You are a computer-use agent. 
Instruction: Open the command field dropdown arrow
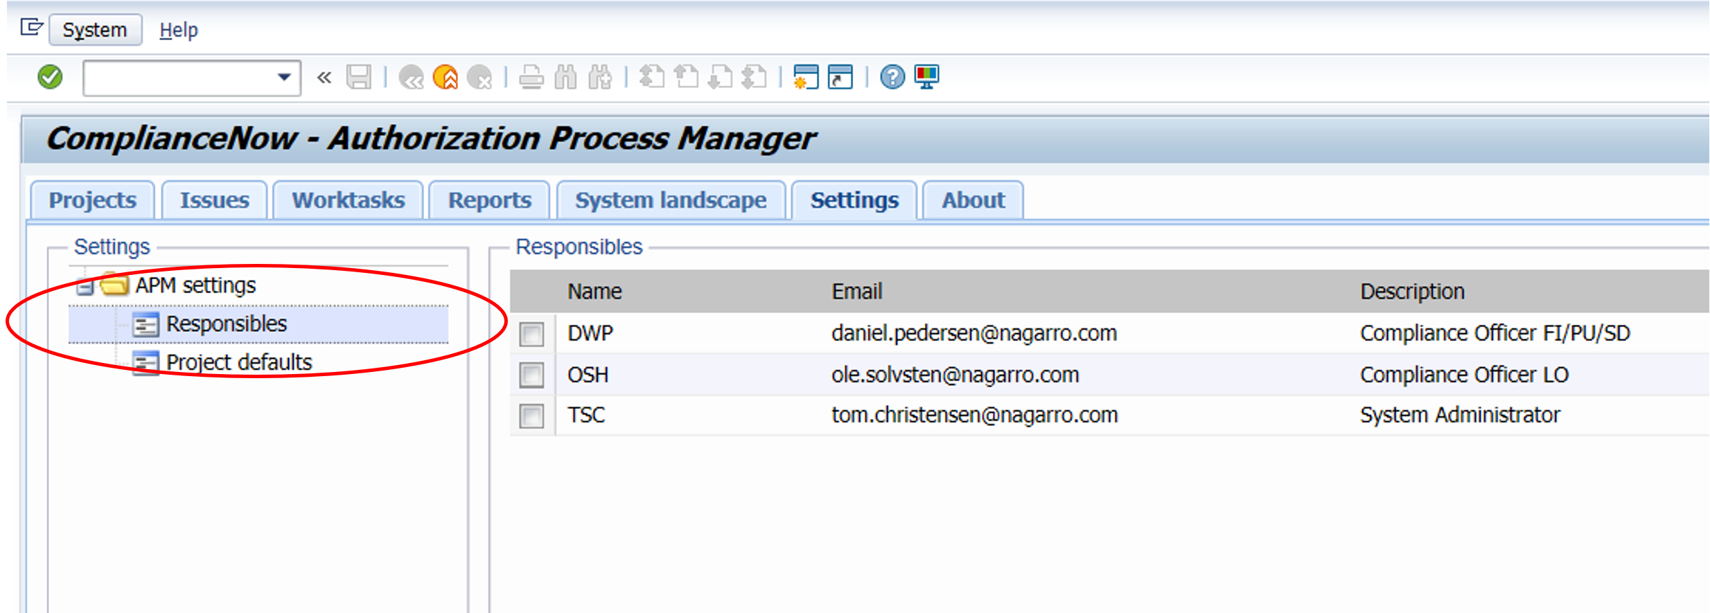(283, 77)
